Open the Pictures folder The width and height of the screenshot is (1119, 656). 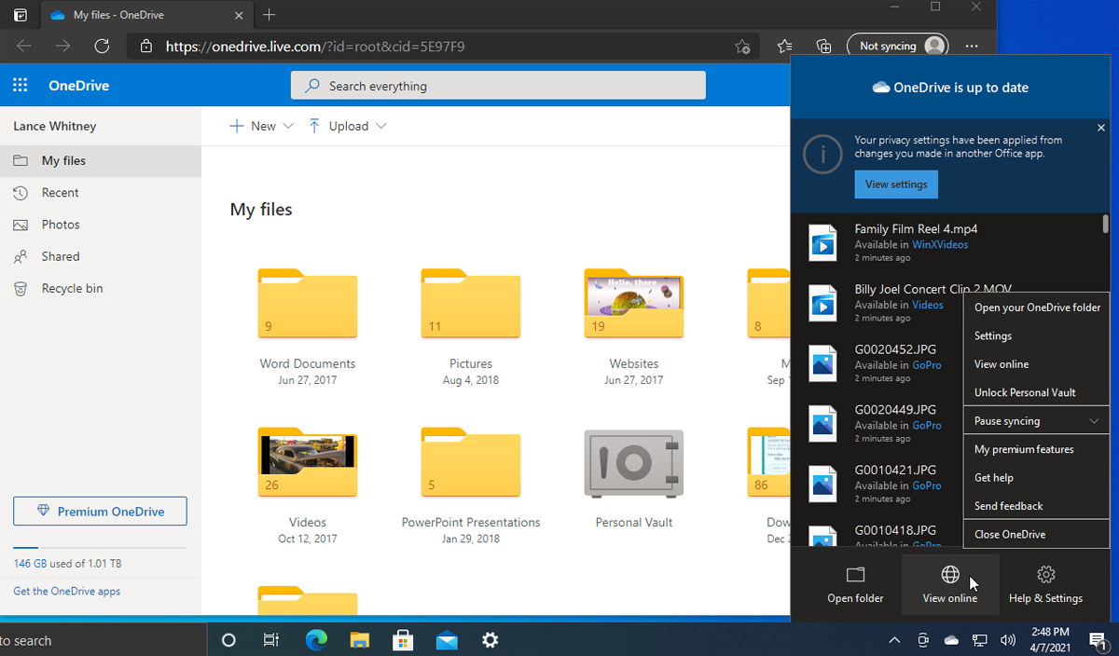(471, 304)
